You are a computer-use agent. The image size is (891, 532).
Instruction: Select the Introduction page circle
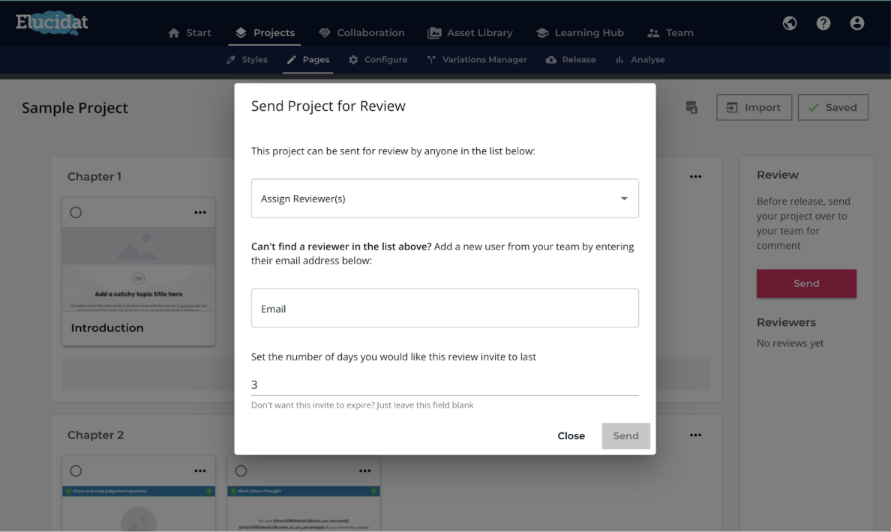(76, 212)
